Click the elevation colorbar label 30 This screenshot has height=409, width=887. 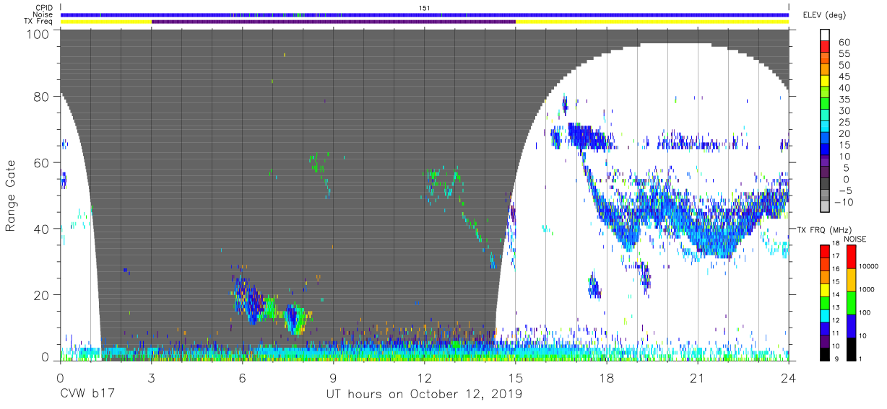(x=845, y=111)
